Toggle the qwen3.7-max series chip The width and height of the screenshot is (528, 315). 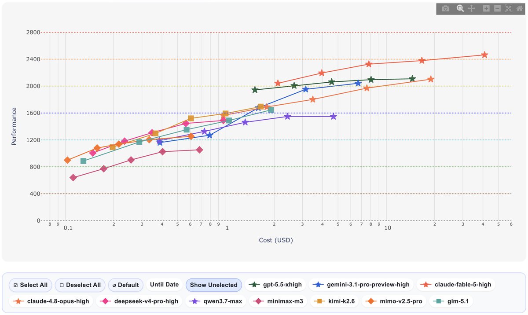(215, 301)
